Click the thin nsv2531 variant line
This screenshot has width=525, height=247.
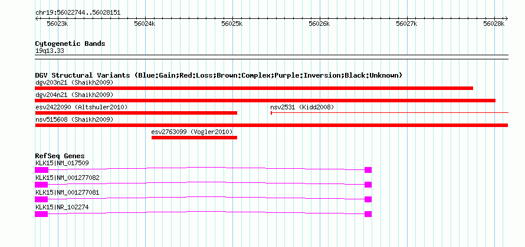(389, 113)
